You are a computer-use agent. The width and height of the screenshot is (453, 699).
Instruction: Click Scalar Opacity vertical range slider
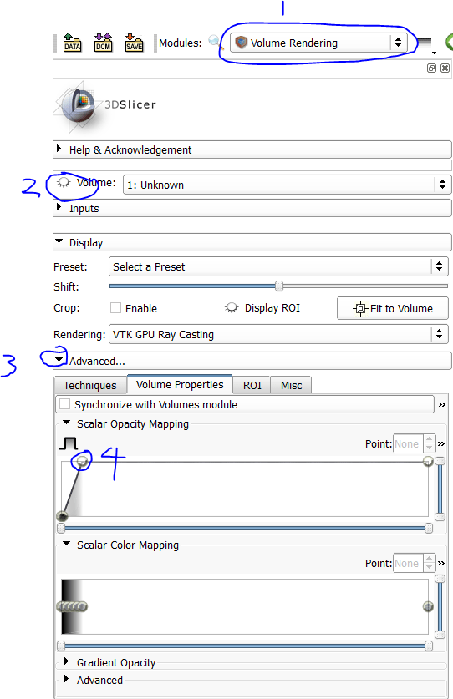pos(440,489)
